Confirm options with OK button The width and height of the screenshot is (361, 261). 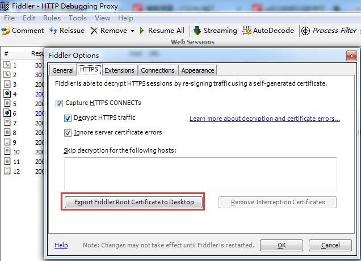click(282, 245)
